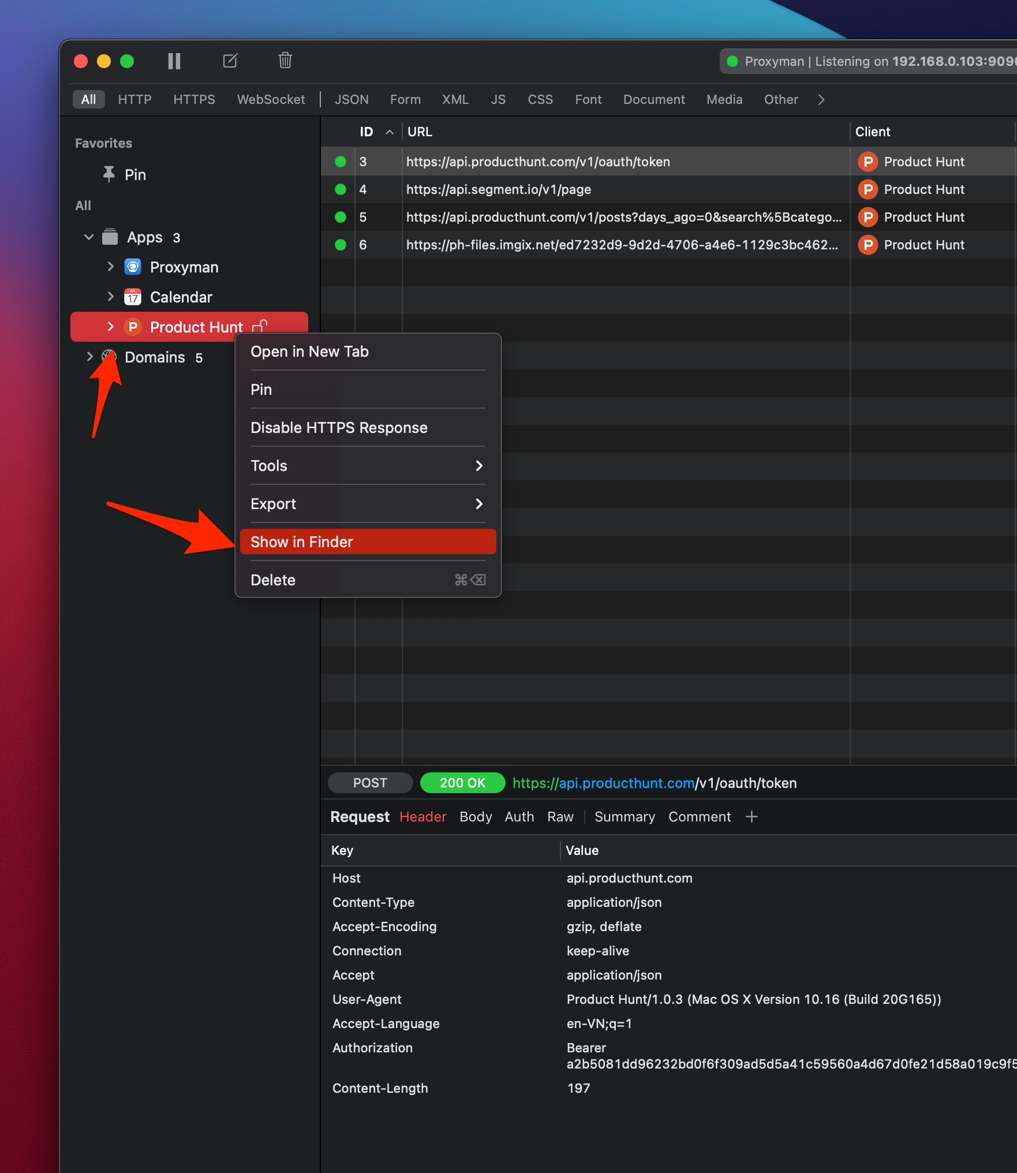1017x1173 pixels.
Task: Click the green status dot of request 3
Action: (x=341, y=162)
